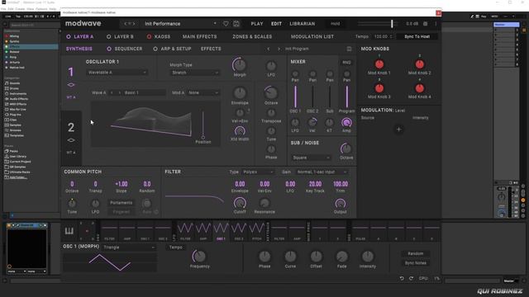Image resolution: width=529 pixels, height=297 pixels.
Task: Open the MAIN EFFECTS tab
Action: click(x=200, y=36)
